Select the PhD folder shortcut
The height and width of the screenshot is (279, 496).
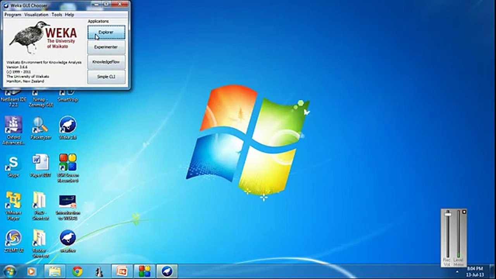pyautogui.click(x=40, y=206)
